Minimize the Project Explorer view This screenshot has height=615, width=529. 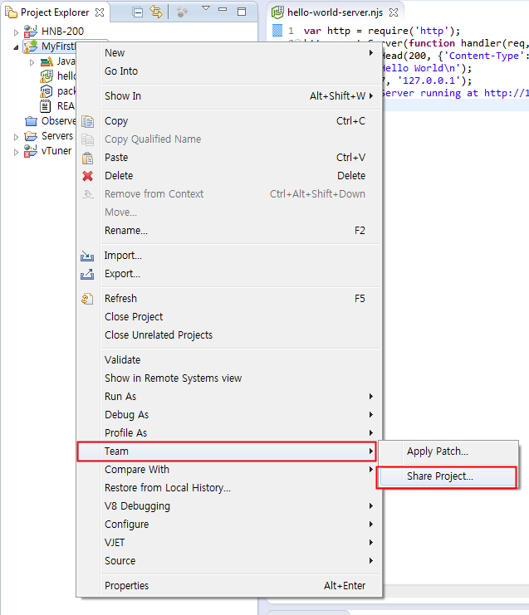(x=223, y=9)
